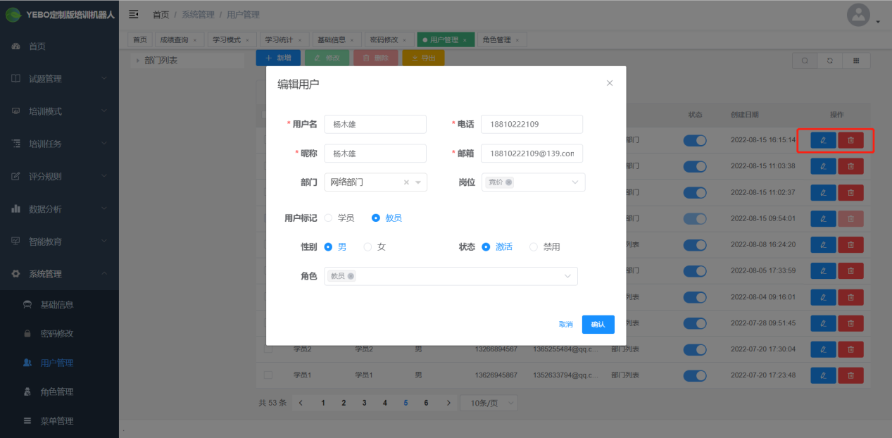
Task: Remove the 竞价 tag from 岗位
Action: (x=509, y=182)
